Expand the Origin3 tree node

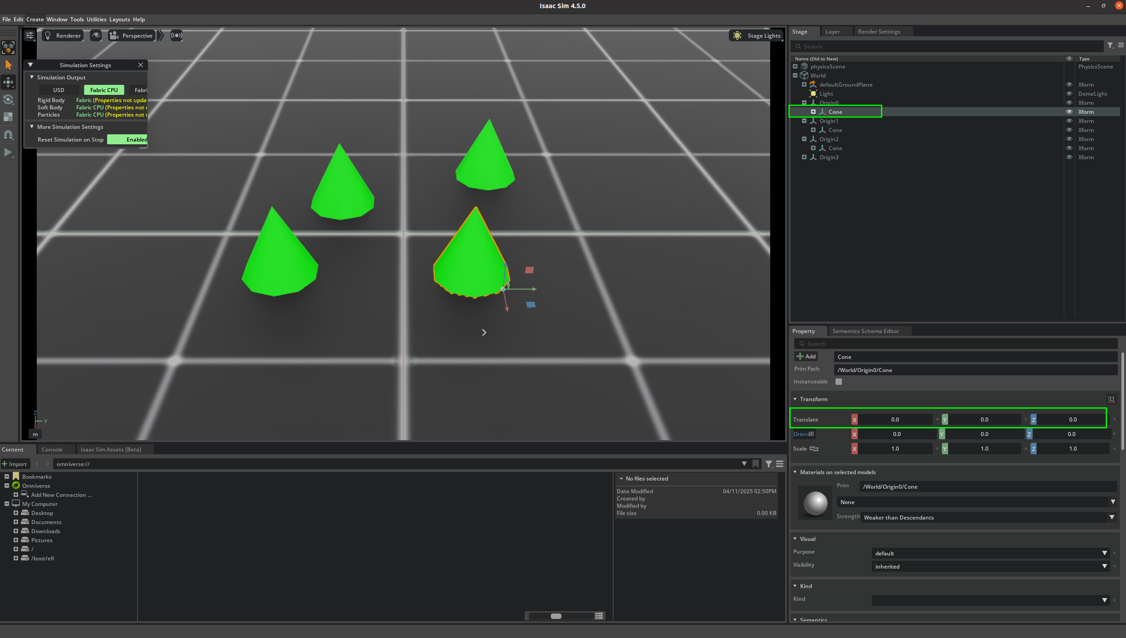(x=804, y=157)
